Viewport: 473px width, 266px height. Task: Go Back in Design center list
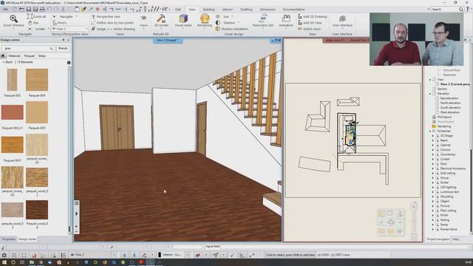[7, 62]
